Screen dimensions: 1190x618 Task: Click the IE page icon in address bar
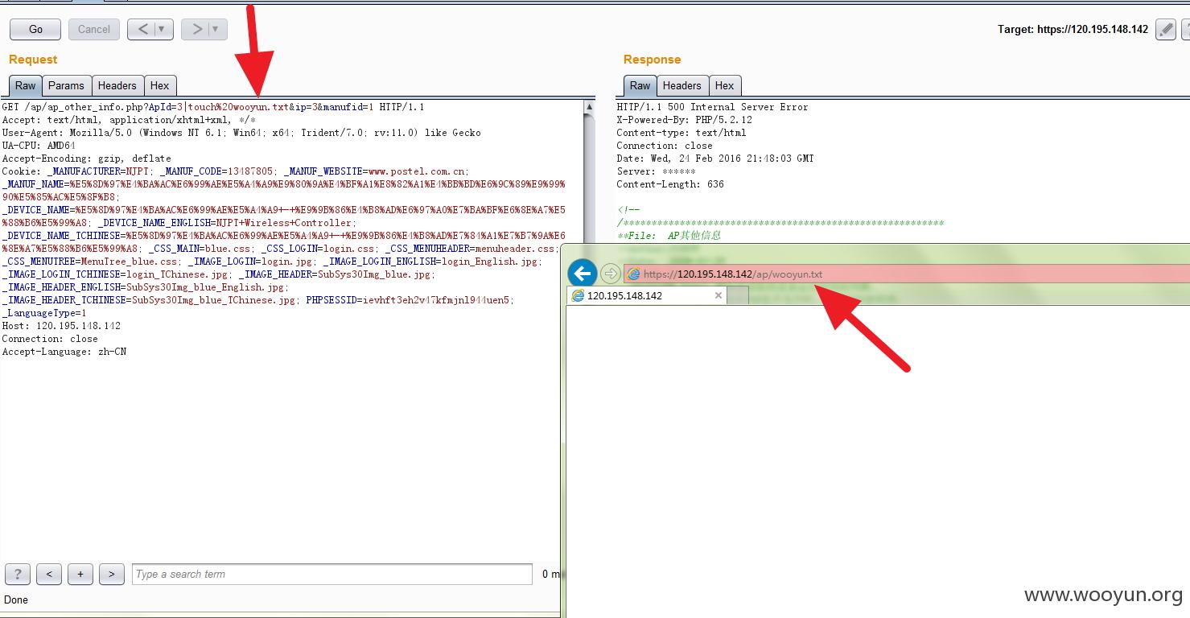[x=633, y=274]
